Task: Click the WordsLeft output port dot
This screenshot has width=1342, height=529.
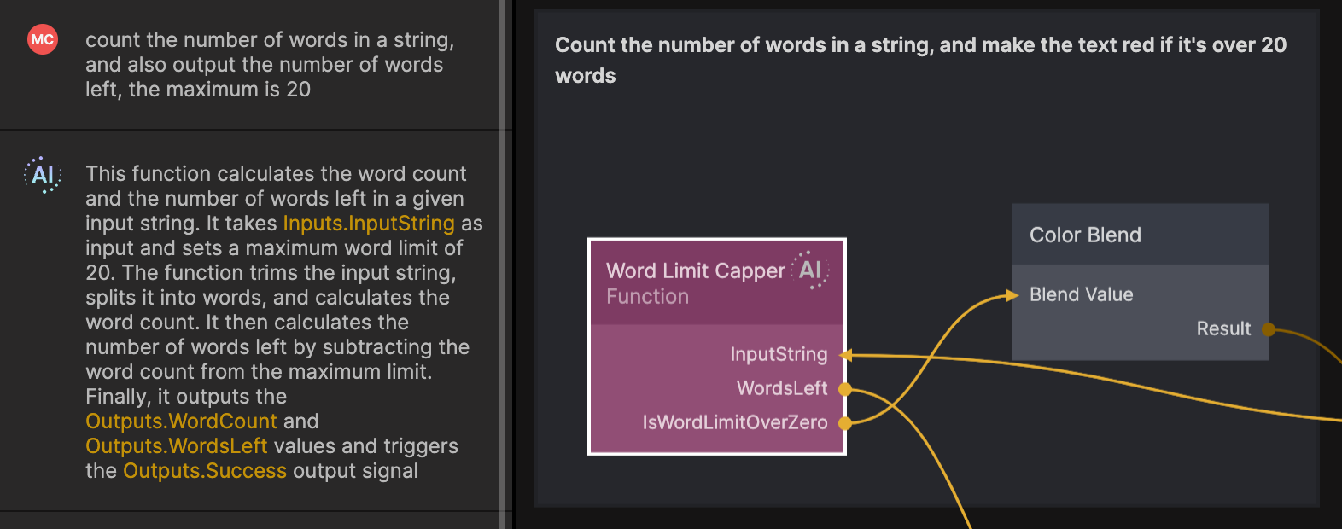Action: click(x=844, y=389)
